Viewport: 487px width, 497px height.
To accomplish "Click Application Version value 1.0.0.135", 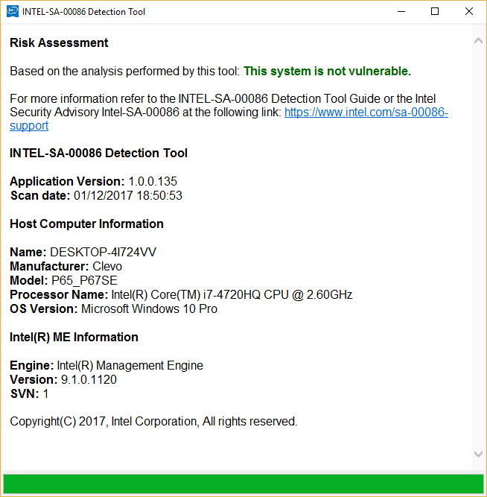I will click(153, 181).
